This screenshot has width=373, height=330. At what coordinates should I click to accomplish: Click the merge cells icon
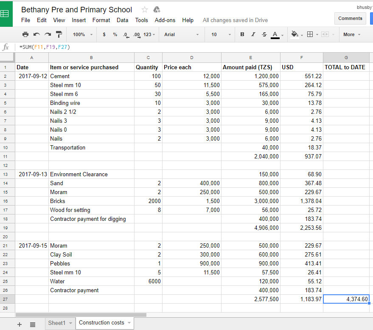click(x=325, y=34)
